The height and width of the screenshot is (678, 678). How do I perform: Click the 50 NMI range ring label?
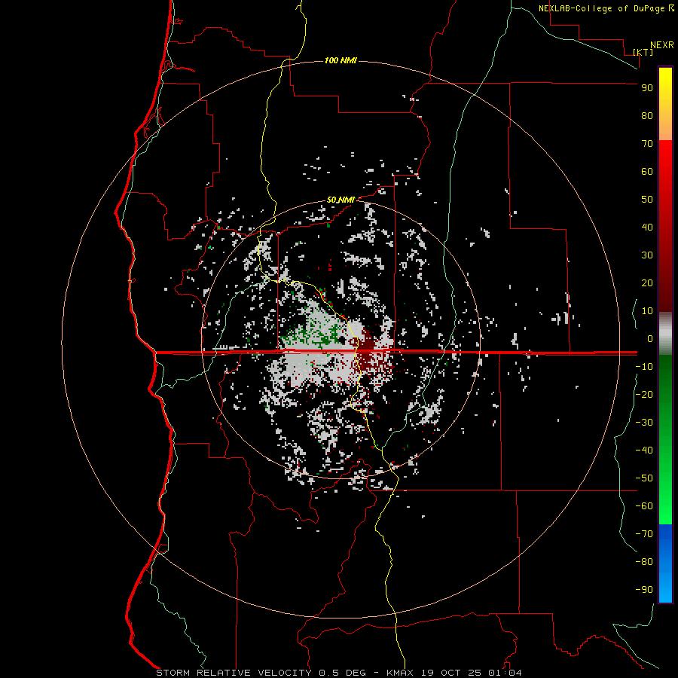click(341, 200)
